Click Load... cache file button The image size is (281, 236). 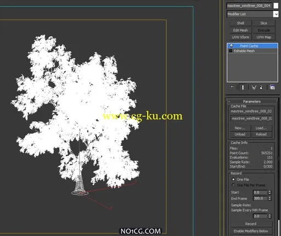click(261, 128)
